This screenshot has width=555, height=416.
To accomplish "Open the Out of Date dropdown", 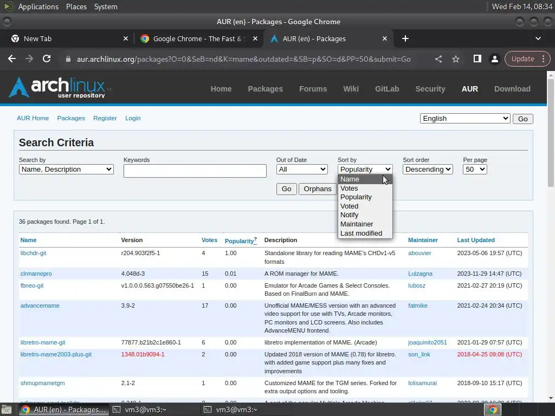I will (x=301, y=170).
